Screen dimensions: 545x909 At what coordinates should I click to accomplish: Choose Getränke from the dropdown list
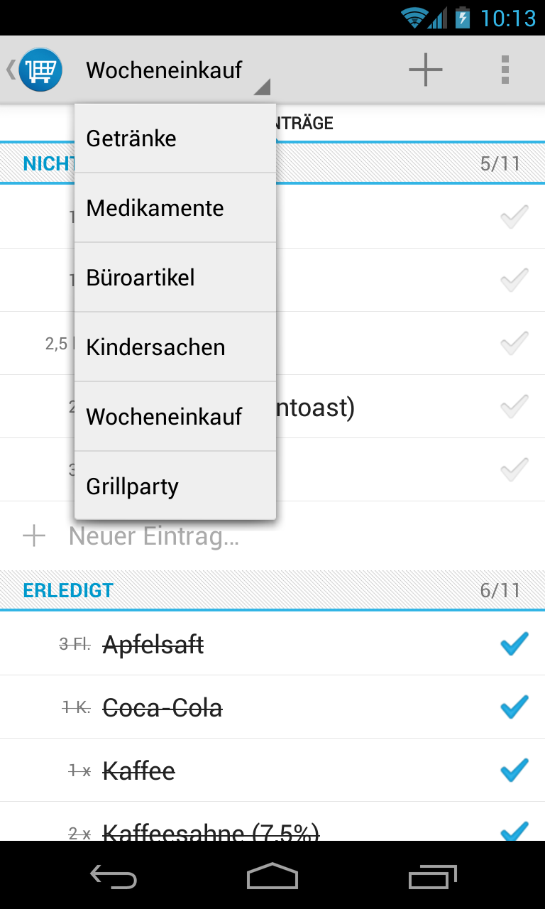(x=175, y=138)
